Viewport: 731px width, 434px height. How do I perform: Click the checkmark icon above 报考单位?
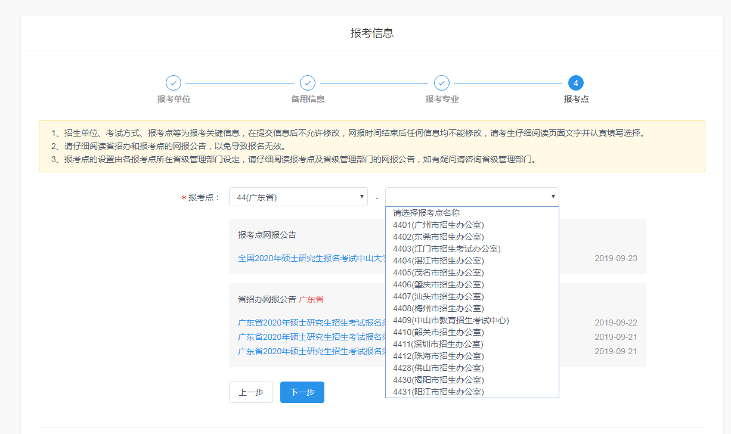click(172, 83)
